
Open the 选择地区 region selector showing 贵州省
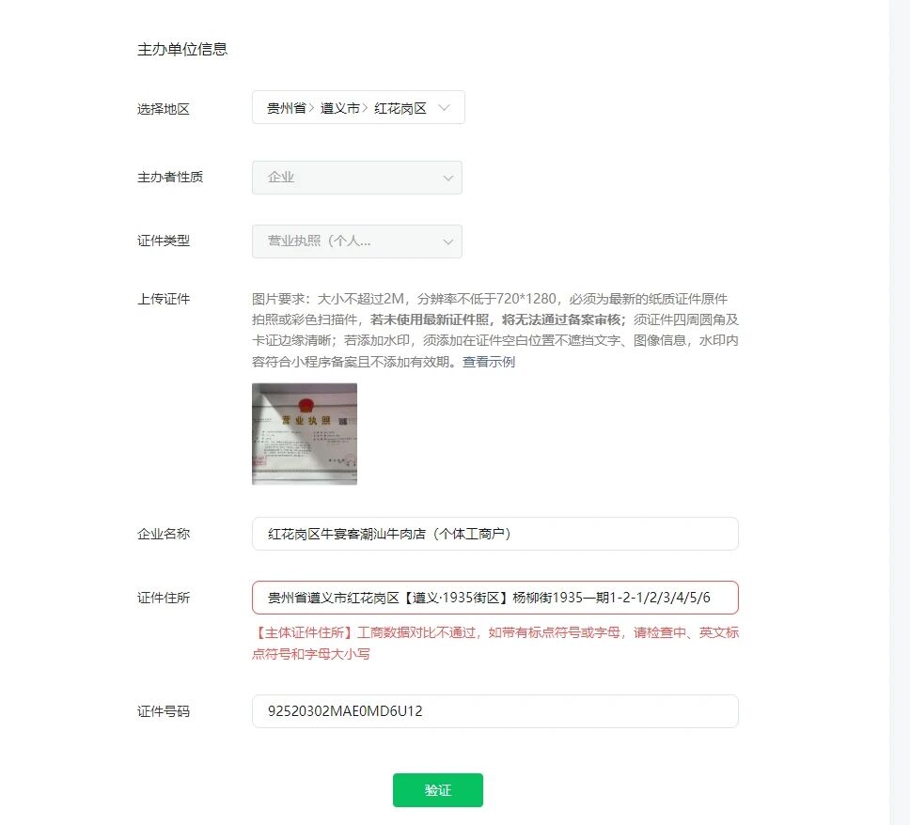point(358,107)
